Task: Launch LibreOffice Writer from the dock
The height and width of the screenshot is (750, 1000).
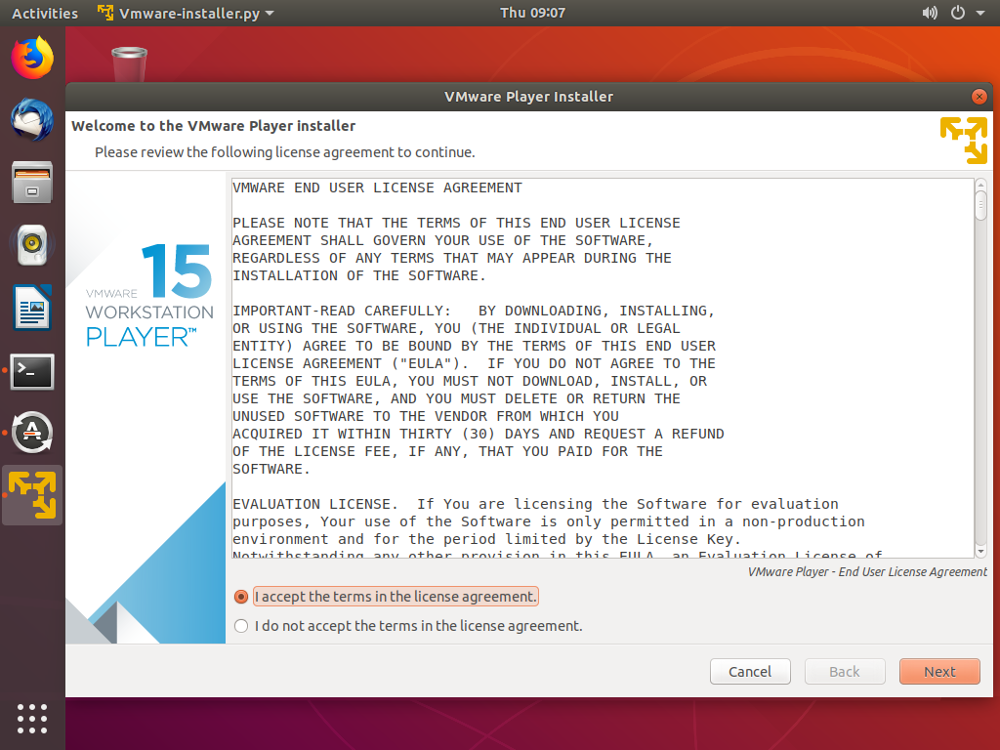Action: (x=32, y=309)
